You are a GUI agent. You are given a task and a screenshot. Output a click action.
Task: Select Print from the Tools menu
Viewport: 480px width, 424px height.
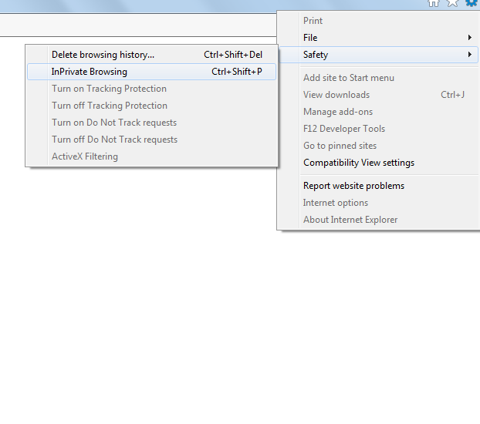tap(313, 21)
